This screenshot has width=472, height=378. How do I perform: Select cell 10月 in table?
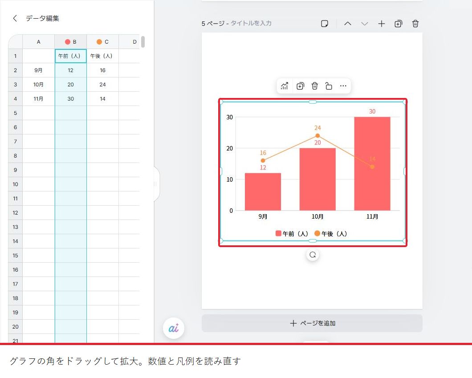click(x=39, y=85)
